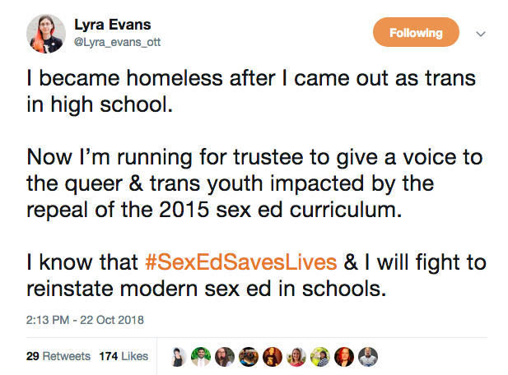508x375 pixels.
Task: Expand the tweet options chevron
Action: point(481,34)
